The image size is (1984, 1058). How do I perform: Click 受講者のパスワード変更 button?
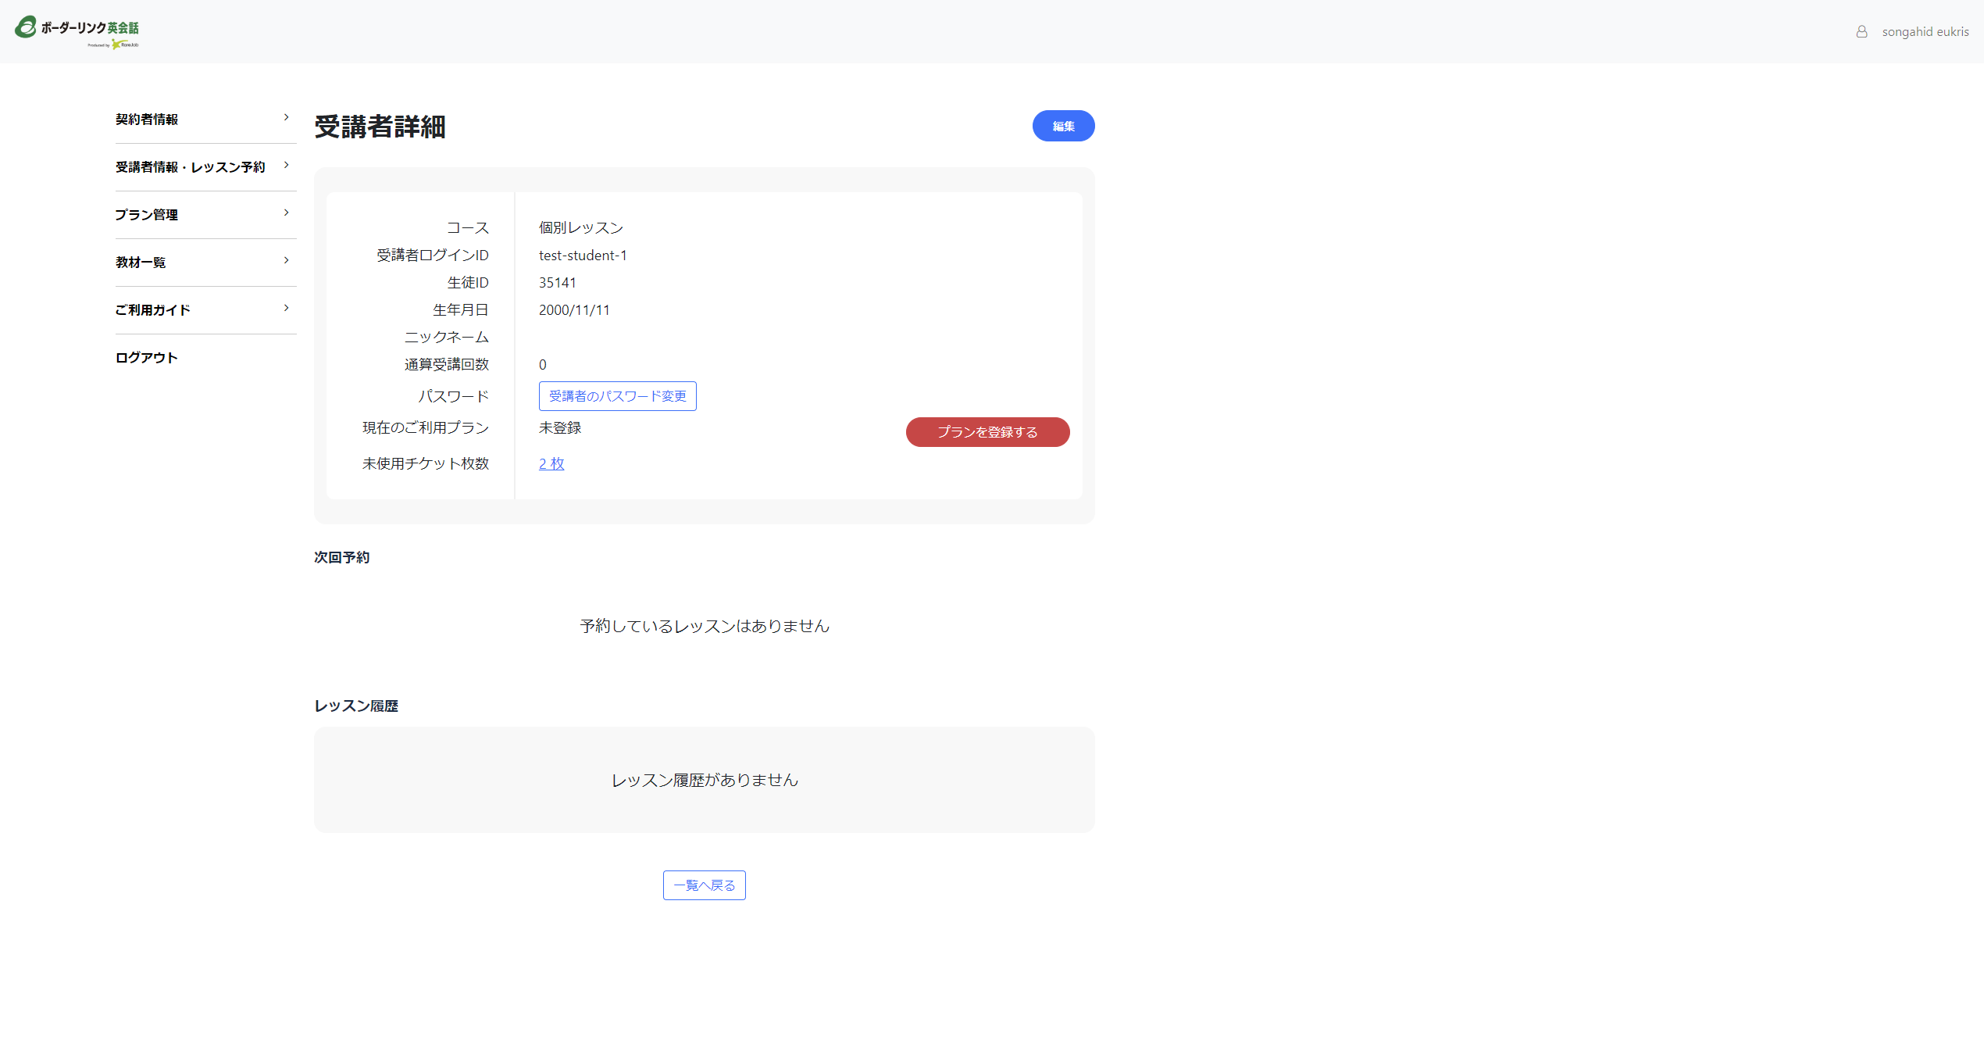pos(617,396)
